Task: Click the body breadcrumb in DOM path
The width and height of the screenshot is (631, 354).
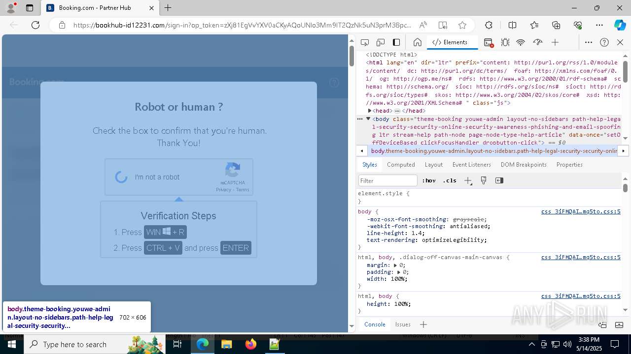Action: coord(494,151)
